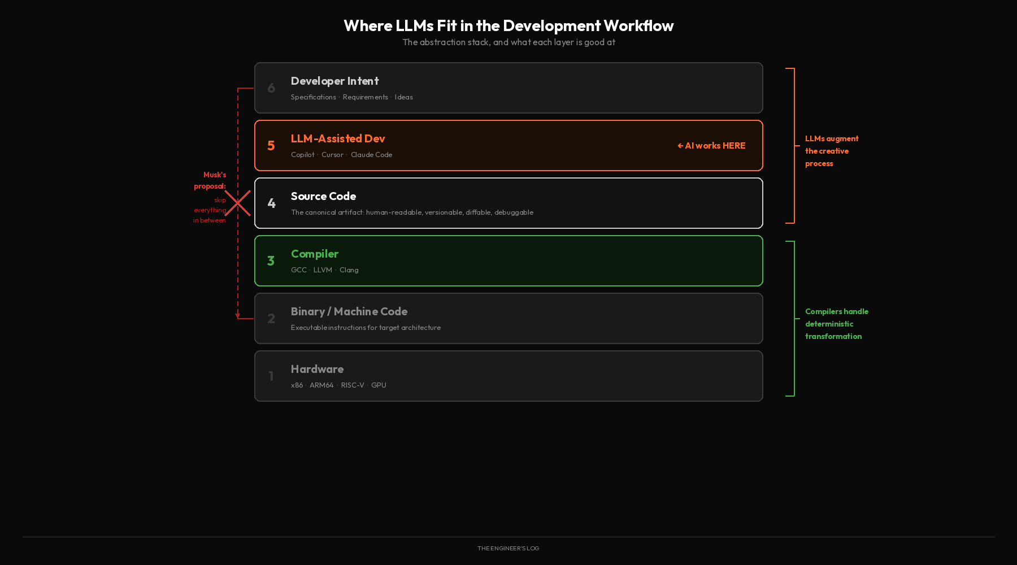Select the LLM-Assisted Dev heading

[x=338, y=138]
